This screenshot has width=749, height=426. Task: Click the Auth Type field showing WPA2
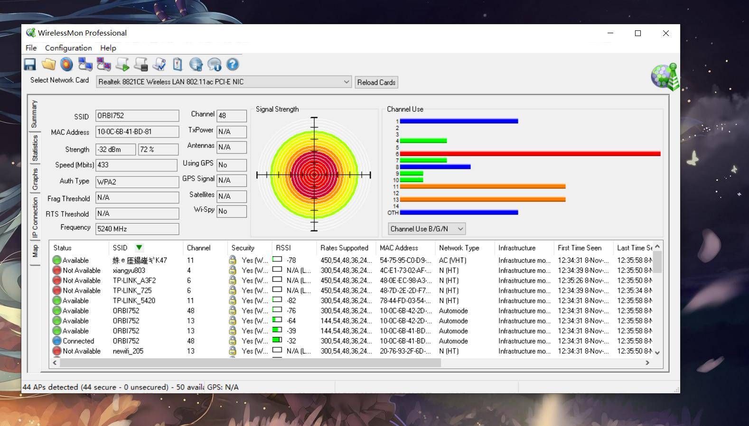click(137, 182)
